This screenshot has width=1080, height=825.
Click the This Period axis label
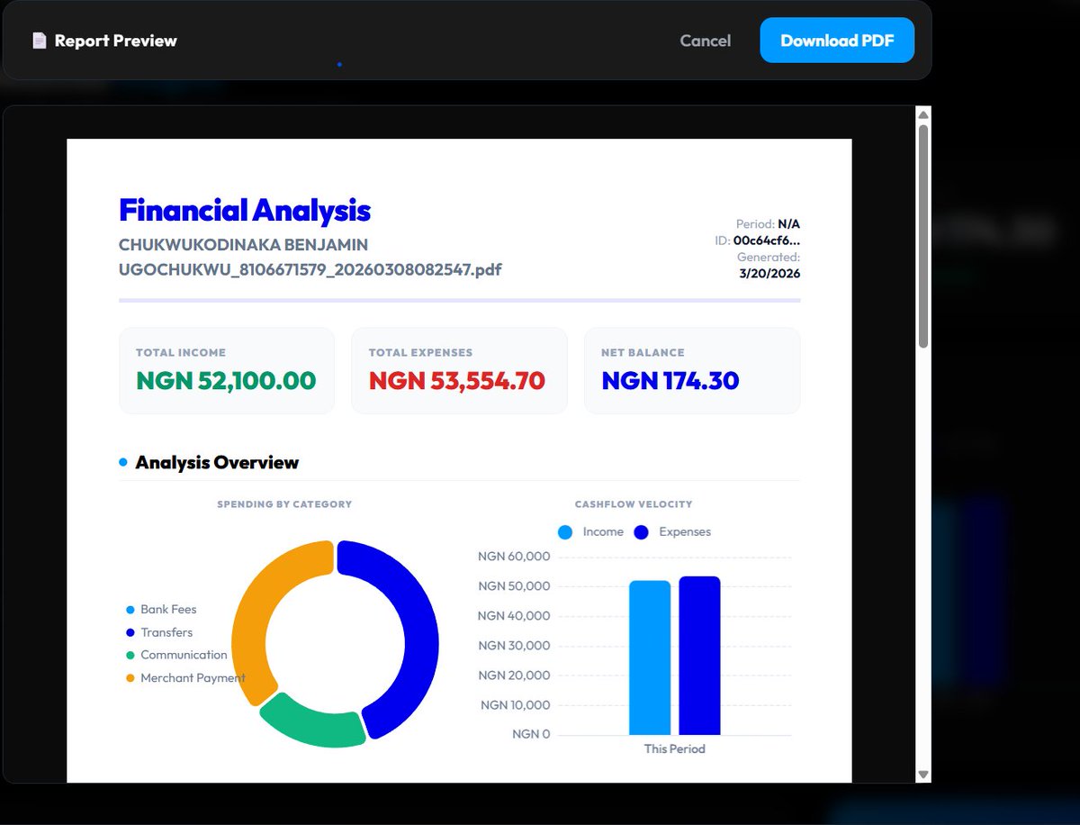point(675,749)
